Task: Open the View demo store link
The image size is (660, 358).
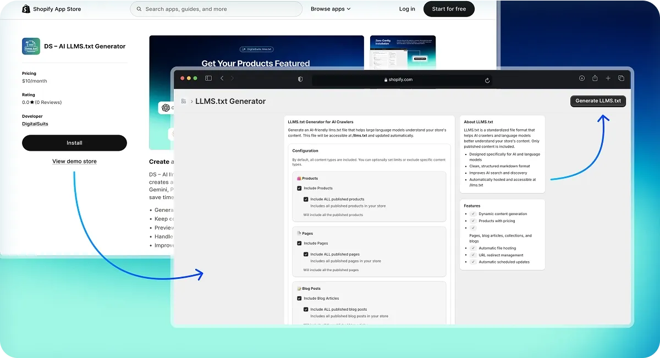Action: [74, 161]
